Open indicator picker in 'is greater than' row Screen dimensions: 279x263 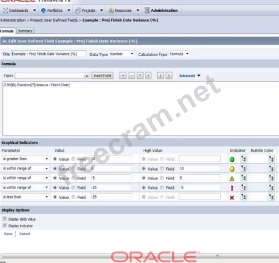(243, 159)
